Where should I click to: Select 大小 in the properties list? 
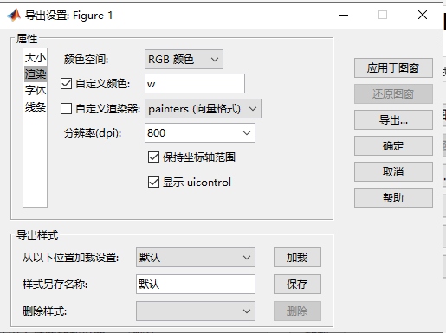coord(36,58)
